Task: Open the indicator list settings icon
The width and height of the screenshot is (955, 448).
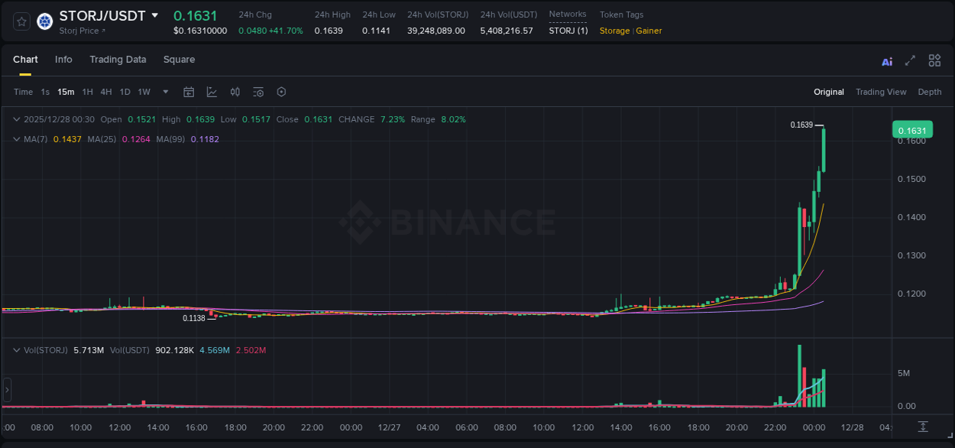Action: 258,92
